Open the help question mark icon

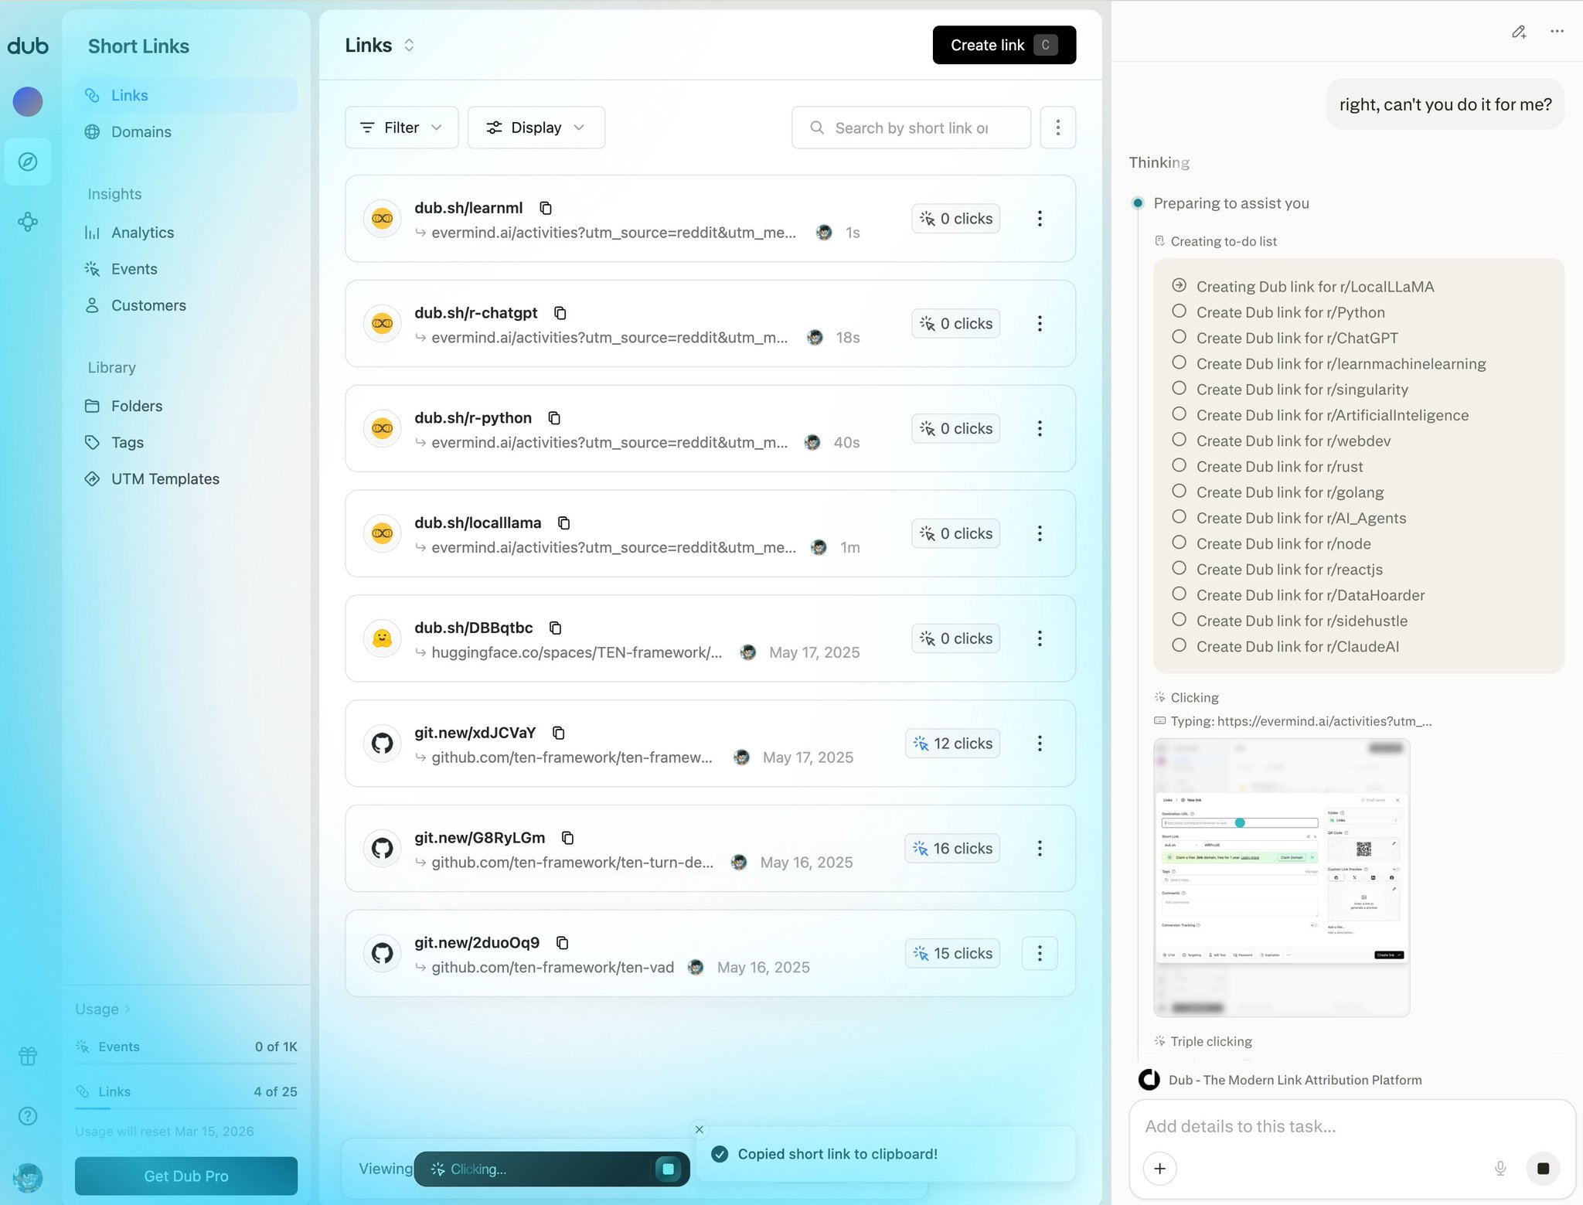coord(28,1116)
